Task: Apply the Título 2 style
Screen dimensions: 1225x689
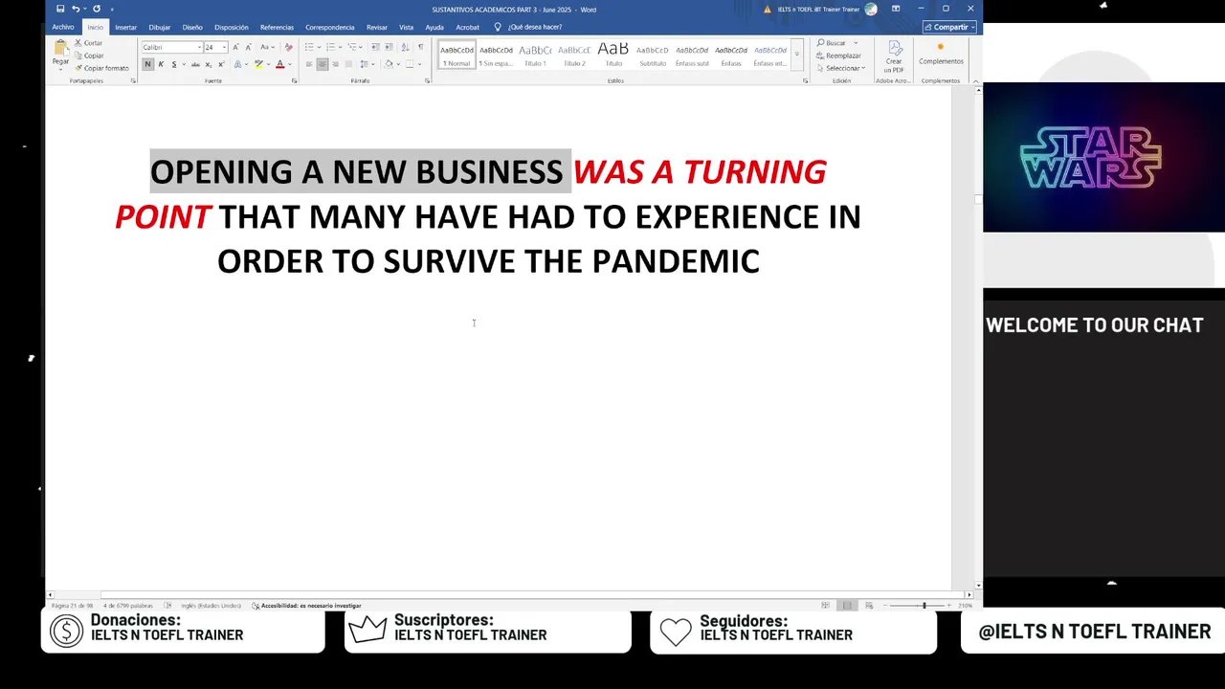Action: [x=574, y=56]
